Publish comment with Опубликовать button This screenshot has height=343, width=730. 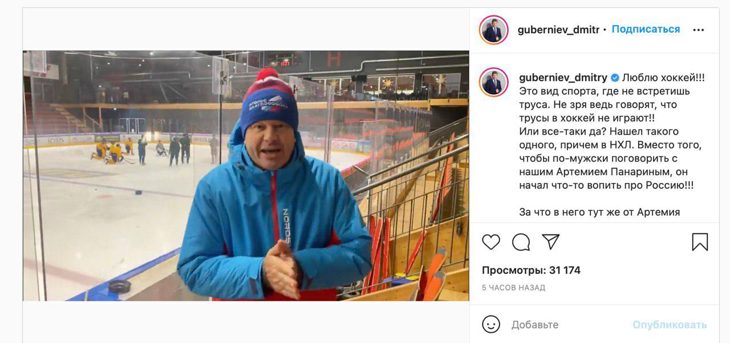pyautogui.click(x=670, y=325)
